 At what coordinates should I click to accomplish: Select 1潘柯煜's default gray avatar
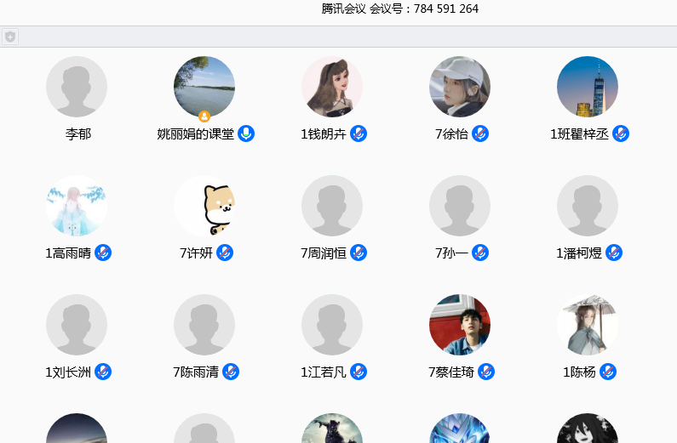[x=588, y=206]
